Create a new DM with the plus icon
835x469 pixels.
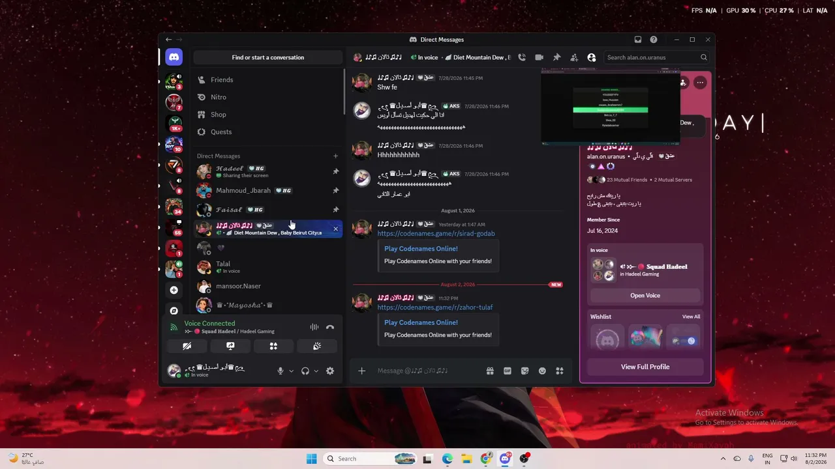coord(336,156)
